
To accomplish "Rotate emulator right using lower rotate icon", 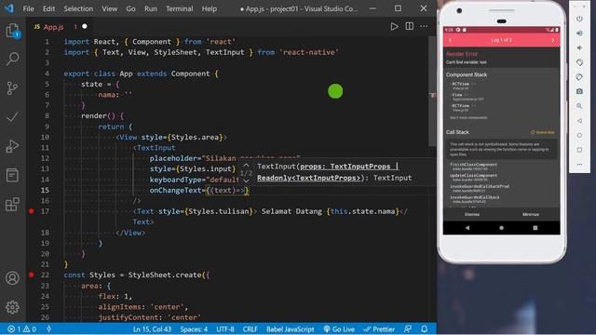I will pyautogui.click(x=579, y=77).
